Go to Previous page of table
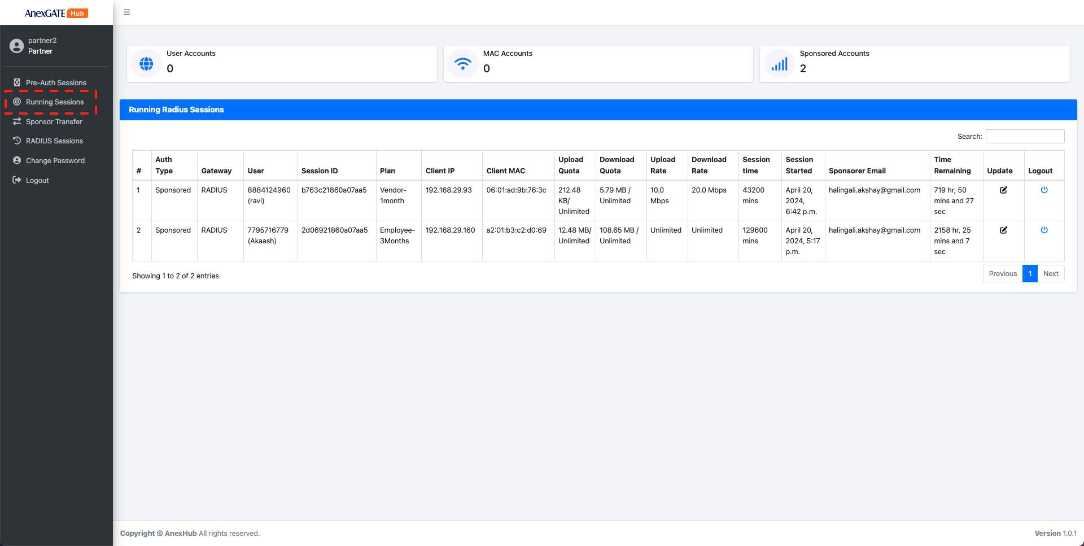The height and width of the screenshot is (546, 1084). tap(1003, 274)
